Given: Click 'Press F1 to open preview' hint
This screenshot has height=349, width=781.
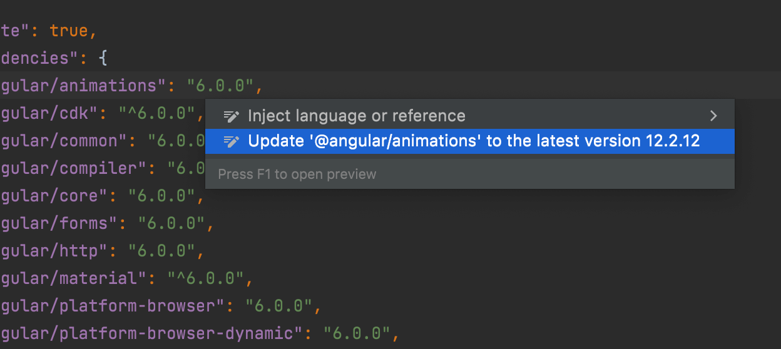Looking at the screenshot, I should coord(297,174).
